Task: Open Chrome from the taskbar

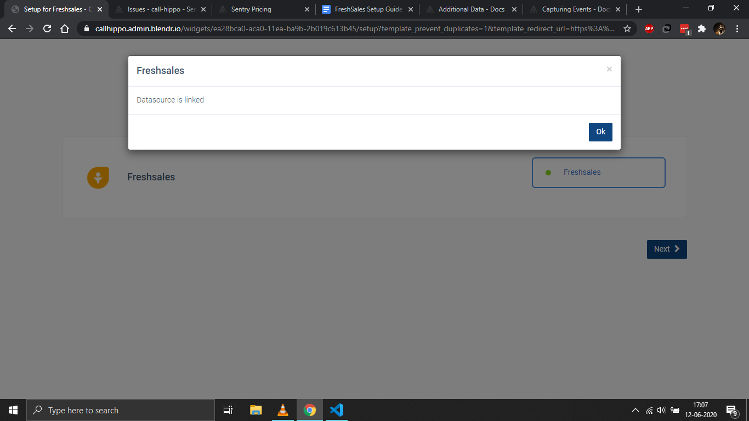Action: 310,410
